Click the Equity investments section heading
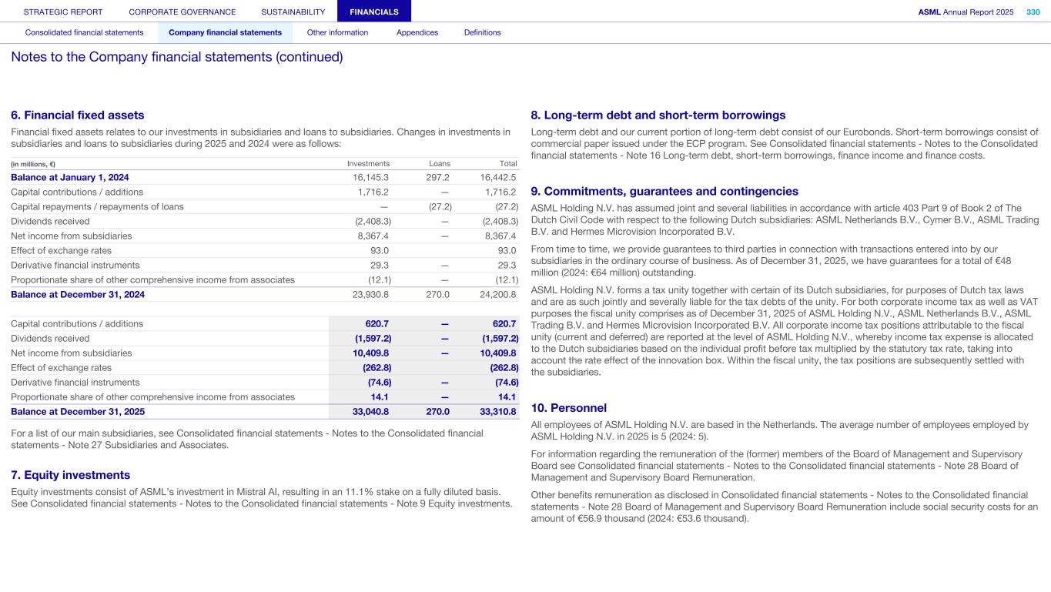1051x592 pixels. [71, 475]
